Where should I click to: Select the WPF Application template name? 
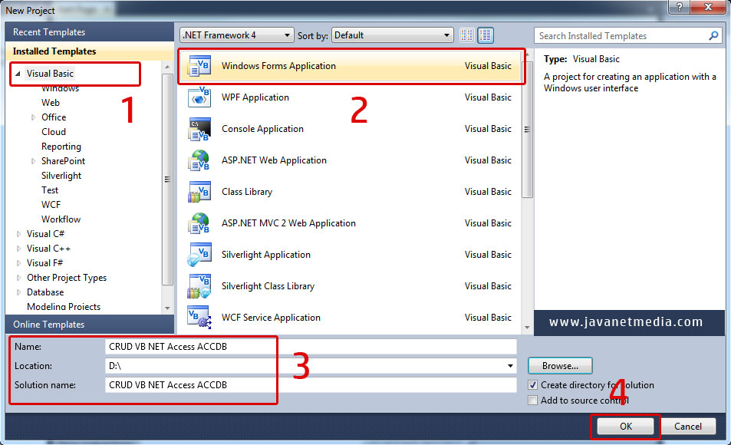[255, 97]
